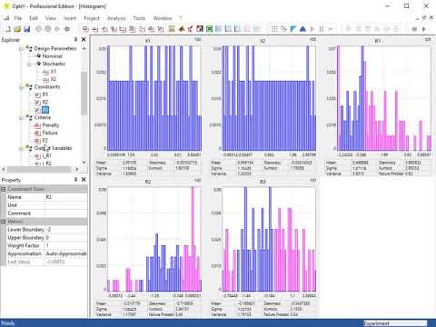Open the Tools menu
The image size is (436, 327).
pos(139,18)
